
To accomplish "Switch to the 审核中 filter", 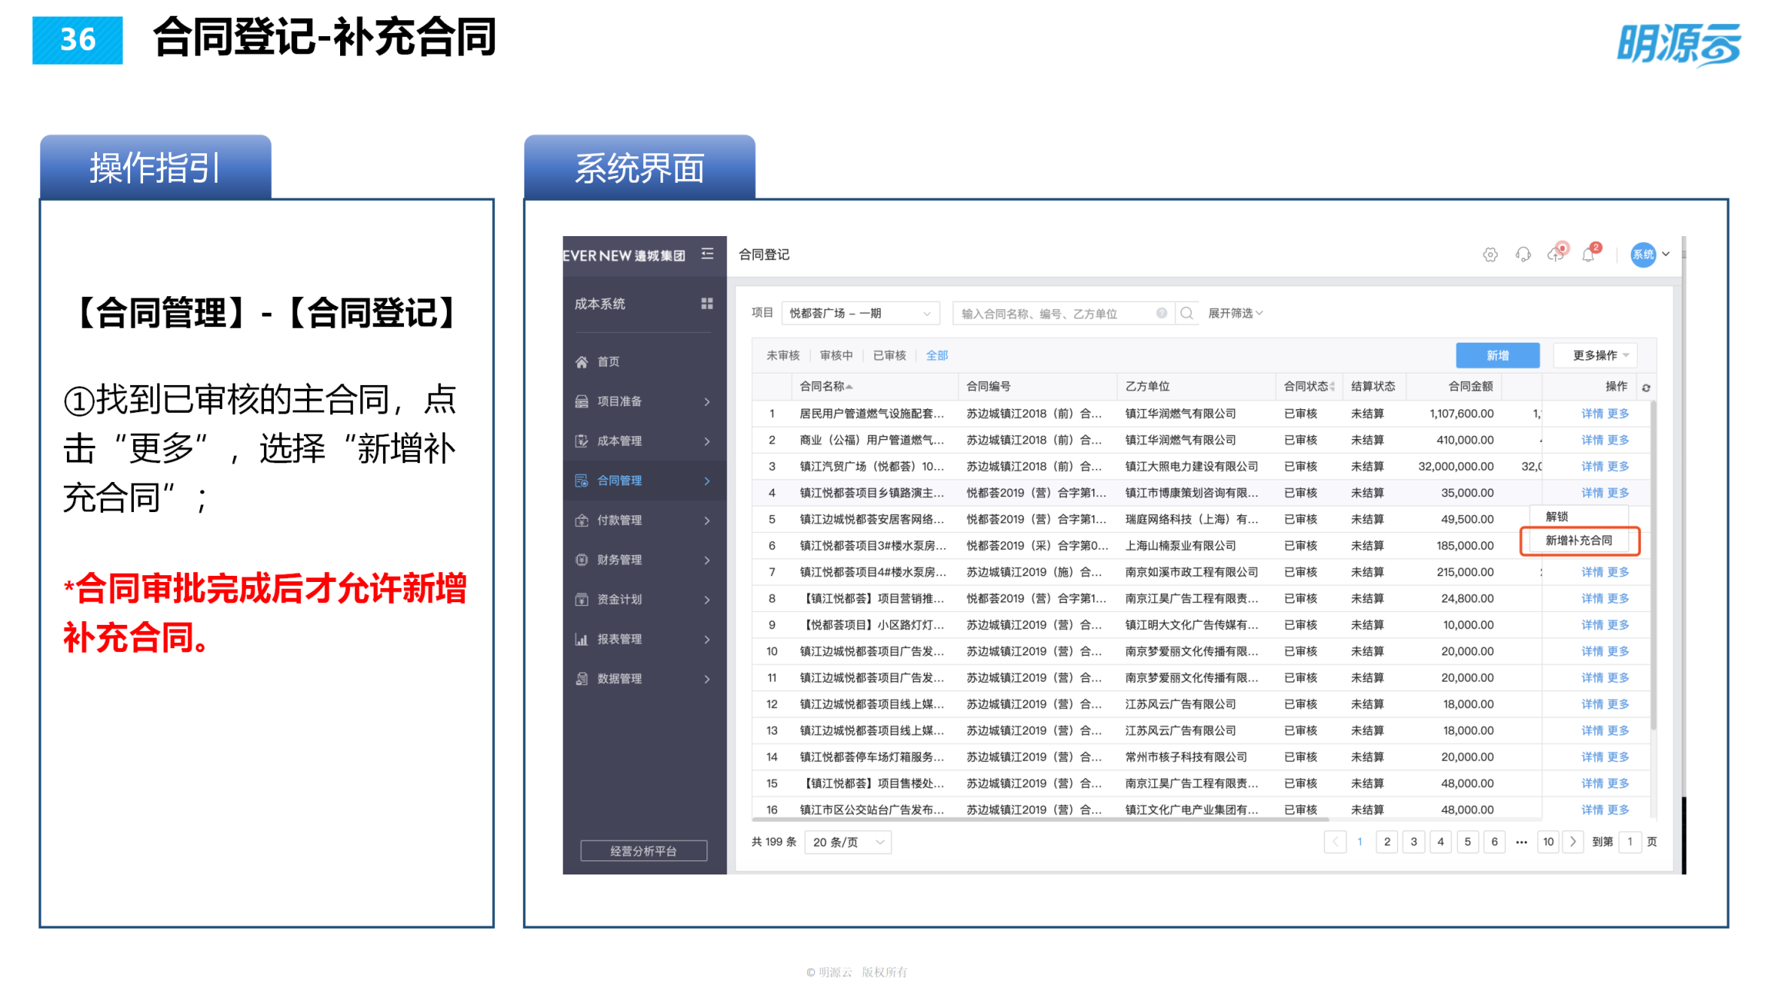I will pyautogui.click(x=837, y=355).
